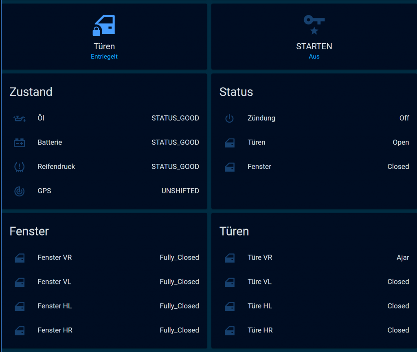Viewport: 417px width, 352px height.
Task: Click the Ajar state of Türe VR
Action: click(403, 257)
